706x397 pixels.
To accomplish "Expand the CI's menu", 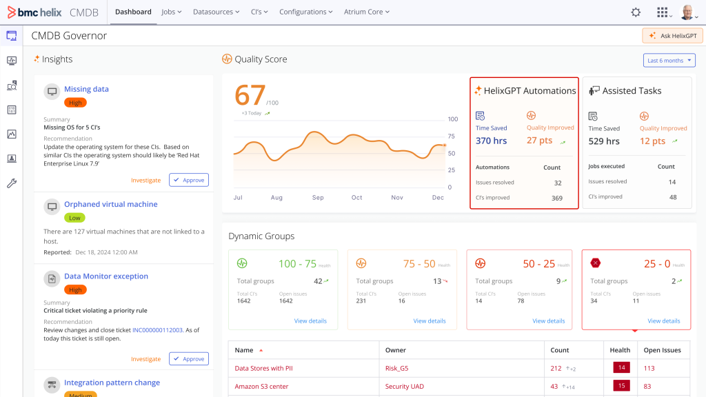I will tap(259, 12).
